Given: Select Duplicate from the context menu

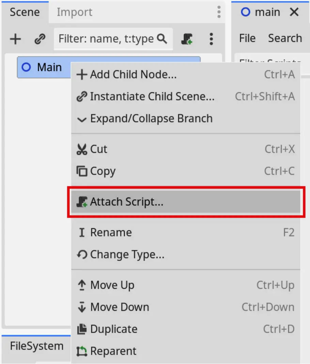Looking at the screenshot, I should tap(113, 329).
